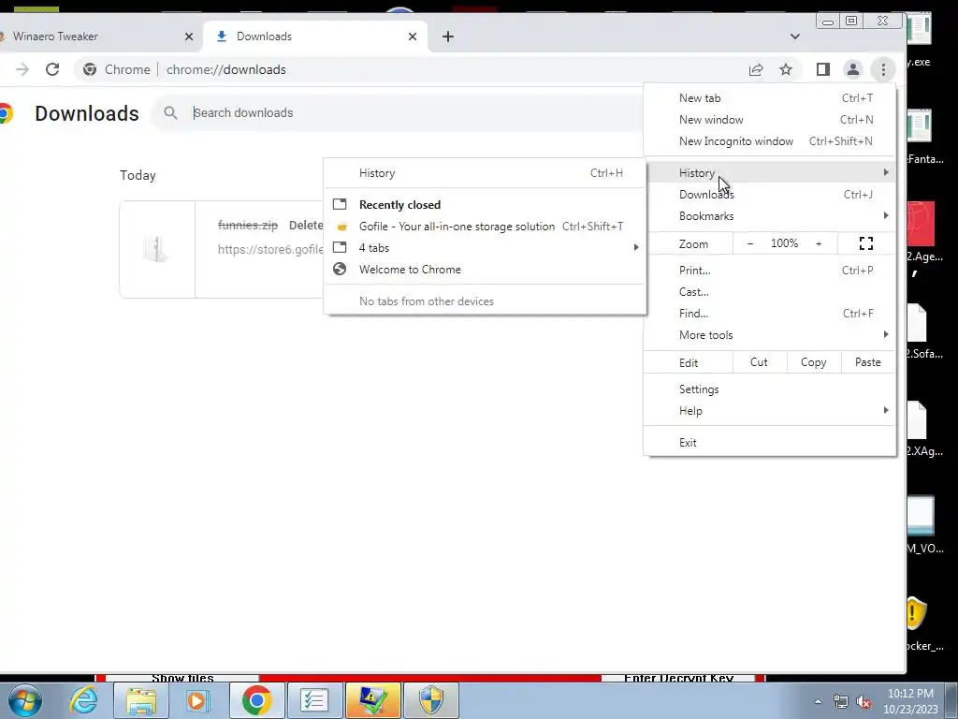Click the Show files button
This screenshot has width=958, height=719.
[x=182, y=678]
